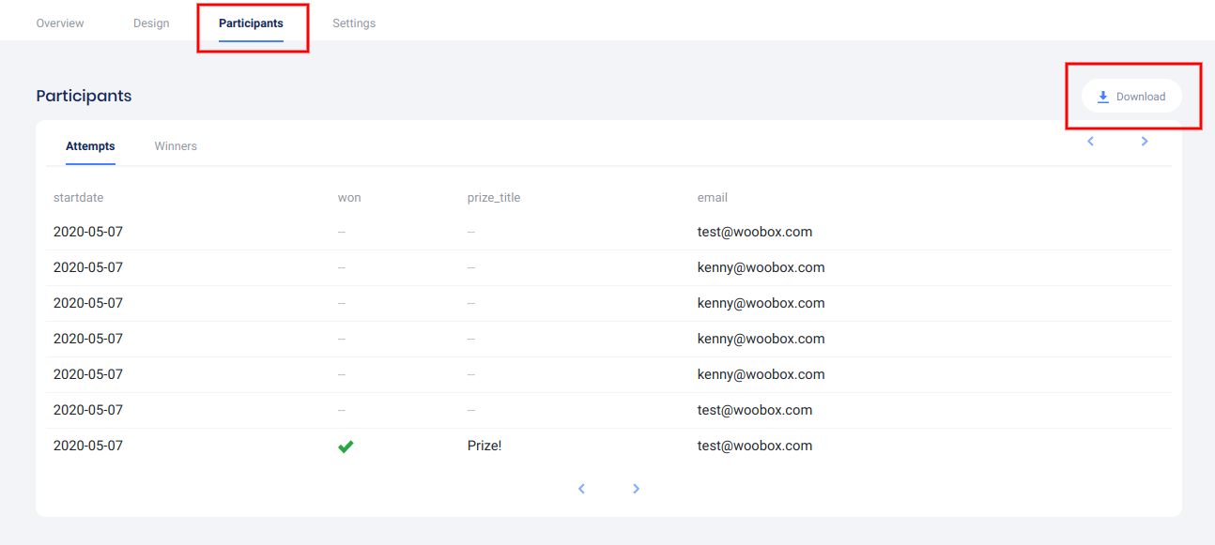Click test@woobox.com in the winning row

(x=754, y=446)
